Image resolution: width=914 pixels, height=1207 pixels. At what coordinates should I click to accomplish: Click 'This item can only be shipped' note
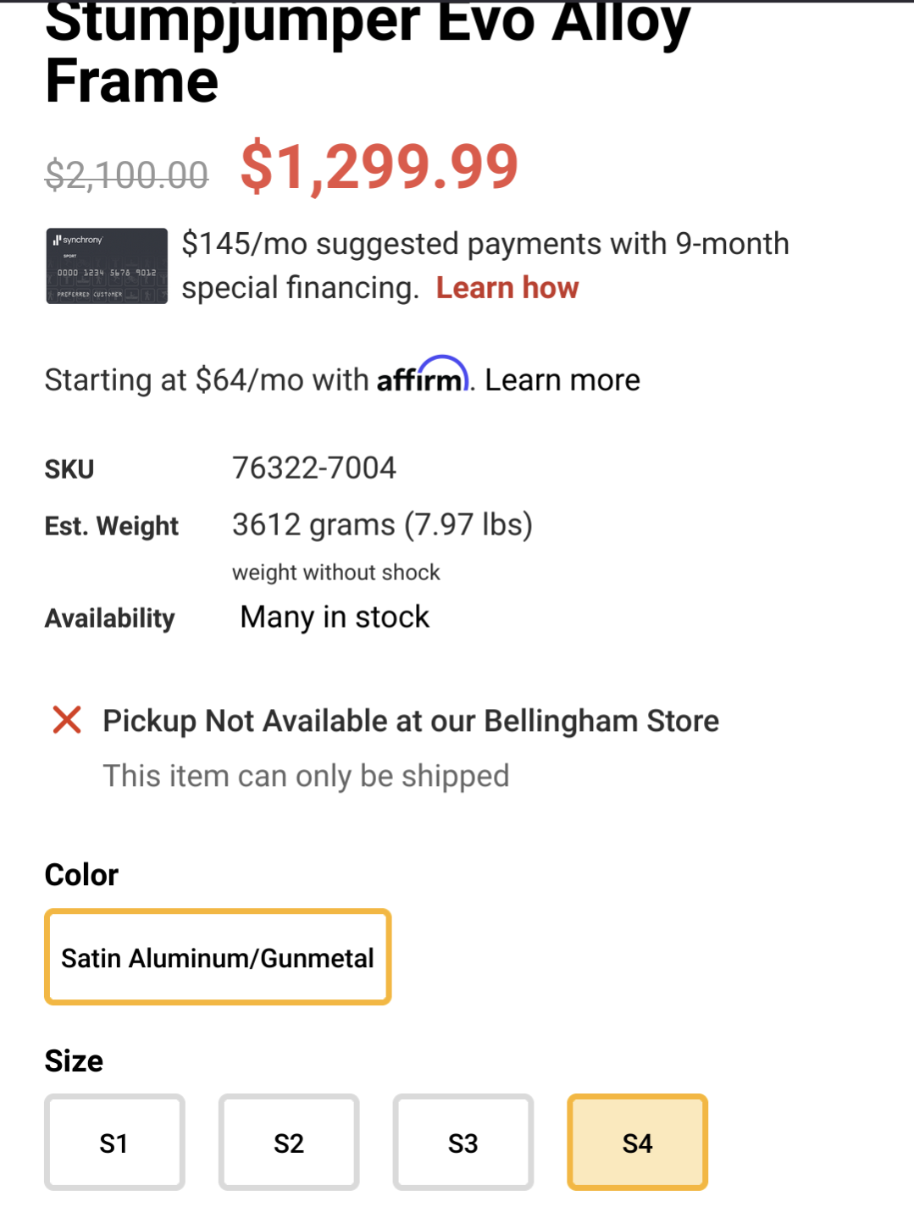coord(306,776)
